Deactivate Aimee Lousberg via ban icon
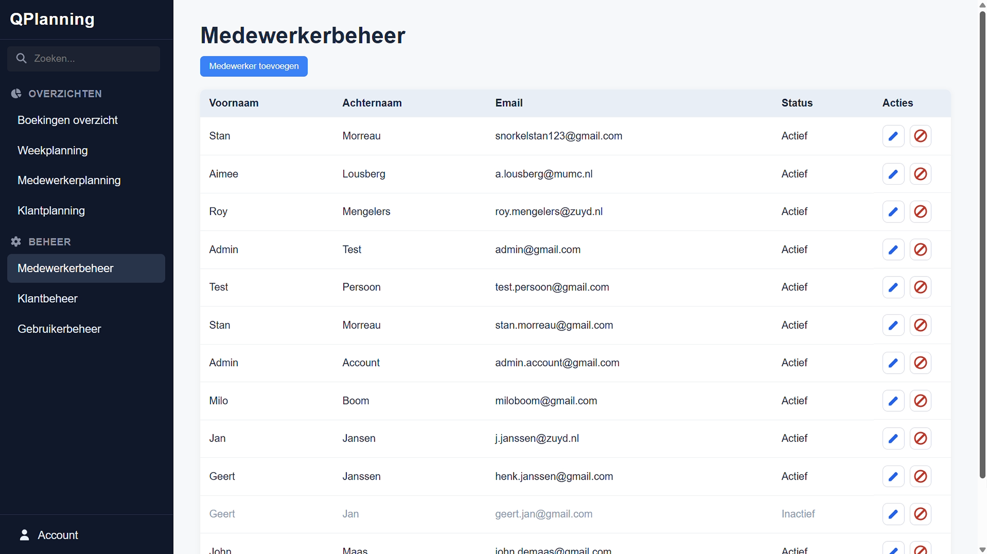The height and width of the screenshot is (554, 987). 920,174
